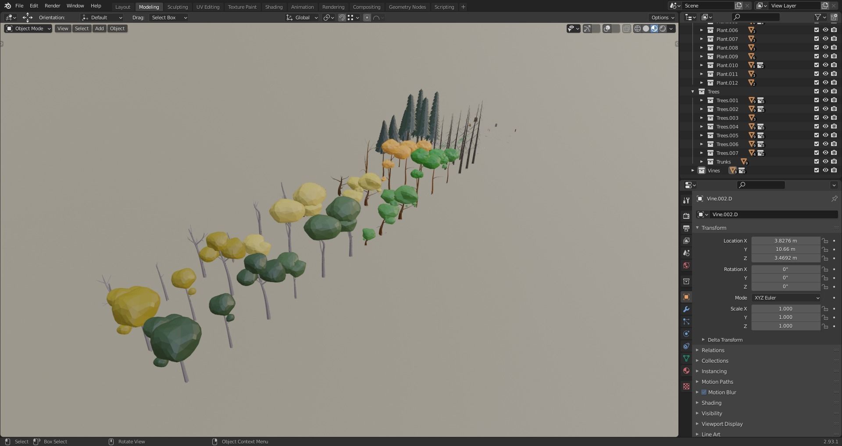
Task: Enable Proportional Editing icon in header
Action: [367, 18]
